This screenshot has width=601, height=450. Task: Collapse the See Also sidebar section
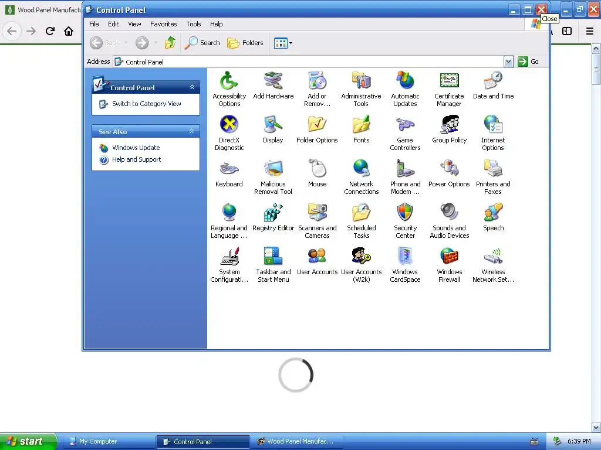point(192,131)
